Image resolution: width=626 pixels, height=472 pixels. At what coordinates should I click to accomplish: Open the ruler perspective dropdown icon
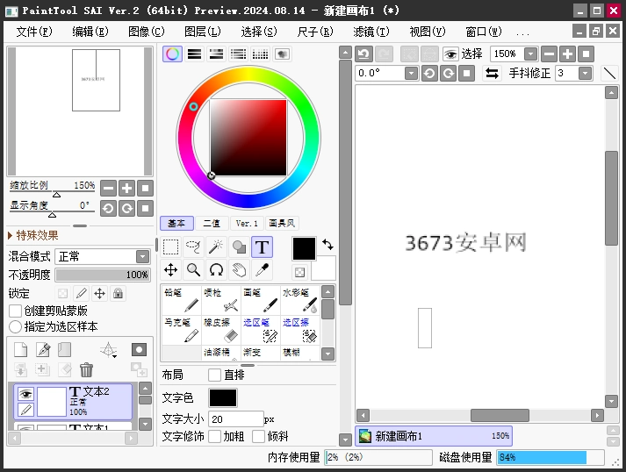(109, 350)
